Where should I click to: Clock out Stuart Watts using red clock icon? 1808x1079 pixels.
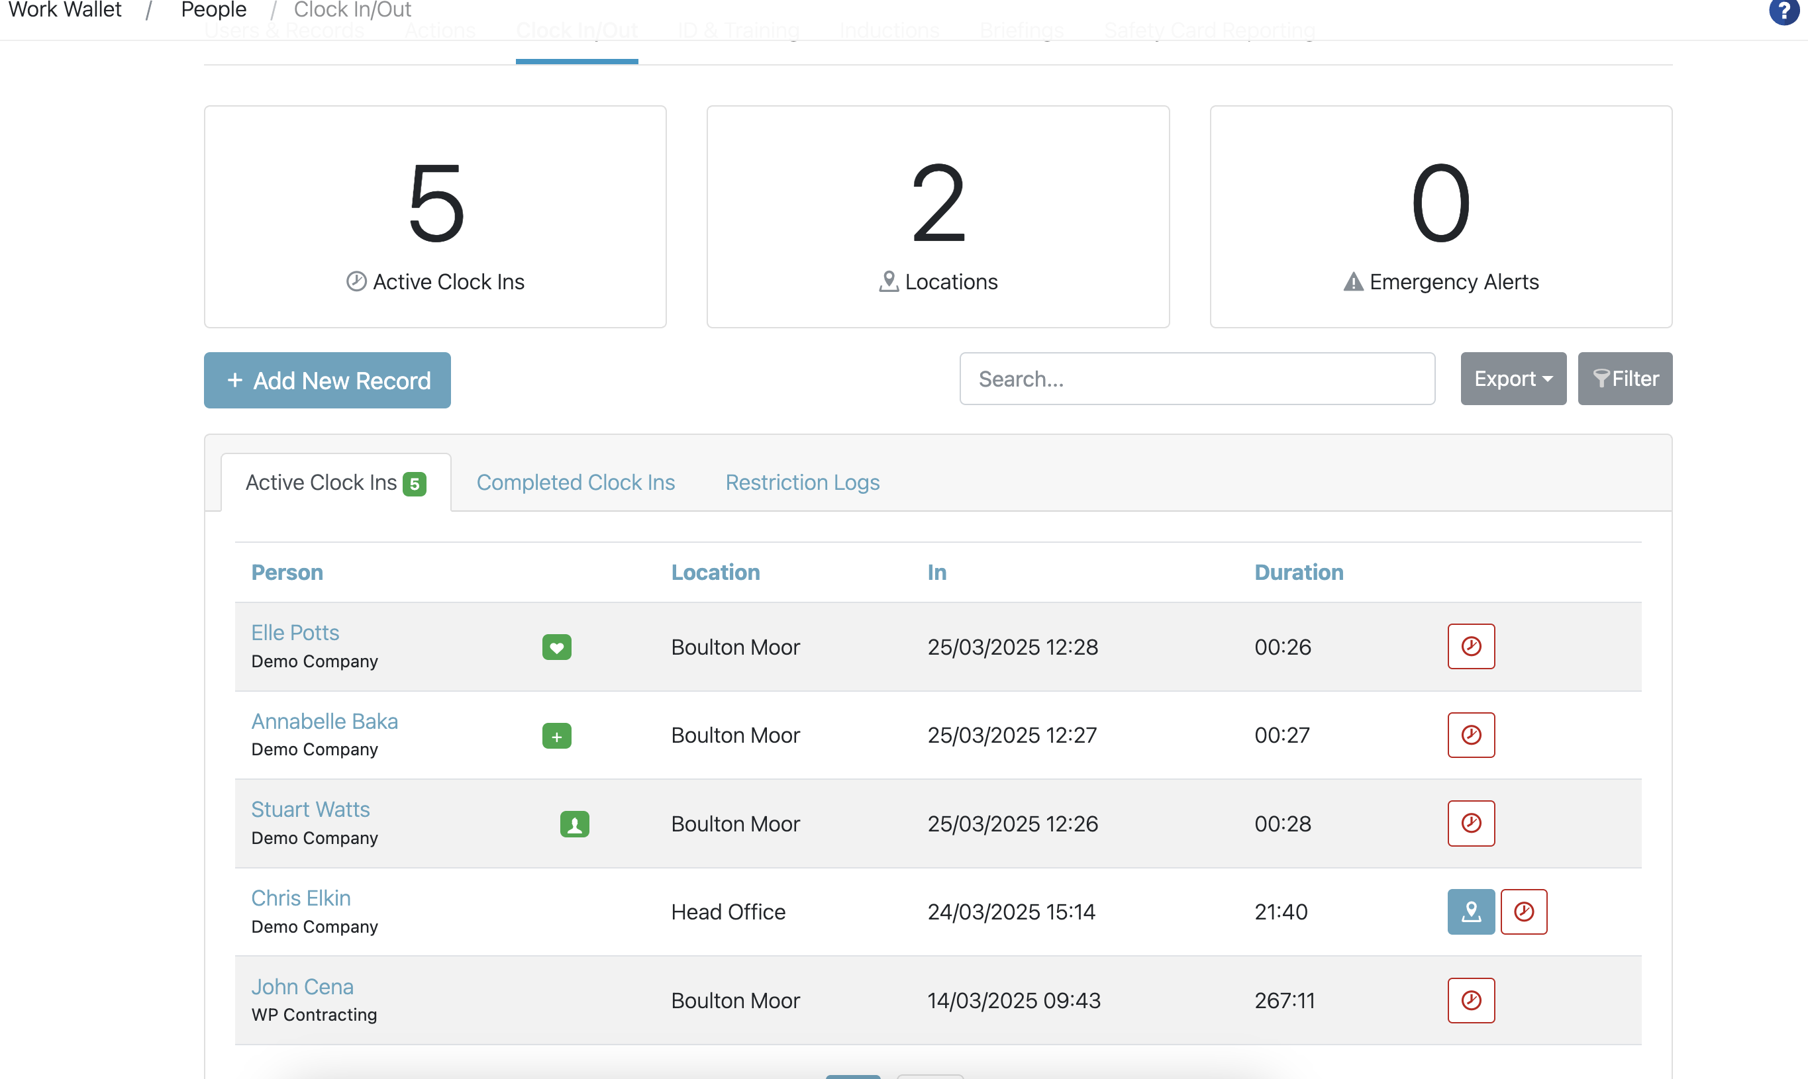click(x=1470, y=823)
